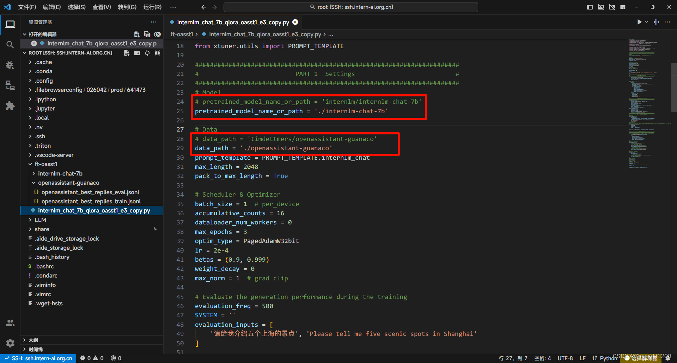Open Accounts menu in activity bar

[x=10, y=323]
